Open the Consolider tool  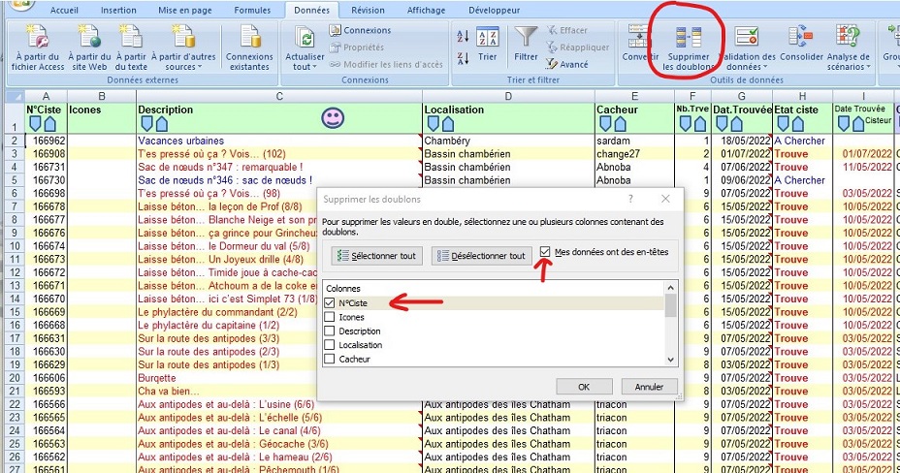pos(801,39)
